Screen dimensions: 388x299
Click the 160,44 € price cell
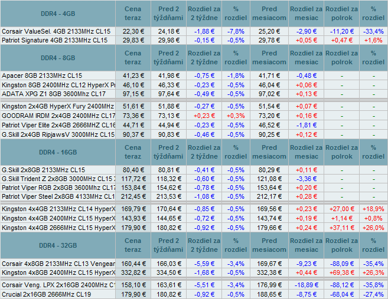(133, 264)
